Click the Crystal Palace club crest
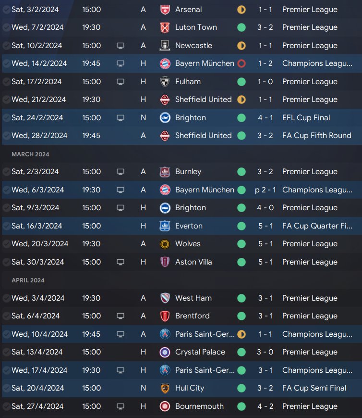362x418 pixels. coord(165,352)
